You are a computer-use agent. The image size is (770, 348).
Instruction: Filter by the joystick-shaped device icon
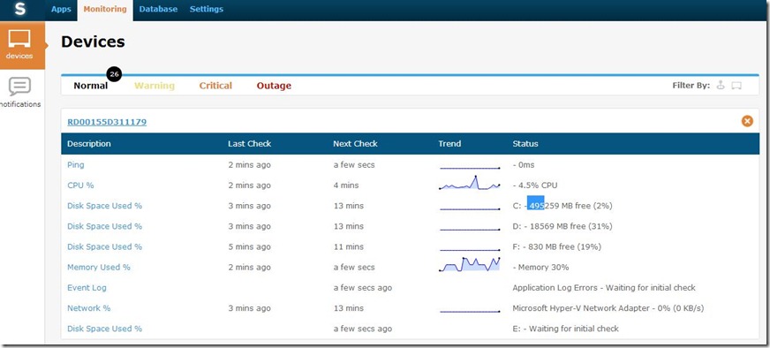click(720, 86)
